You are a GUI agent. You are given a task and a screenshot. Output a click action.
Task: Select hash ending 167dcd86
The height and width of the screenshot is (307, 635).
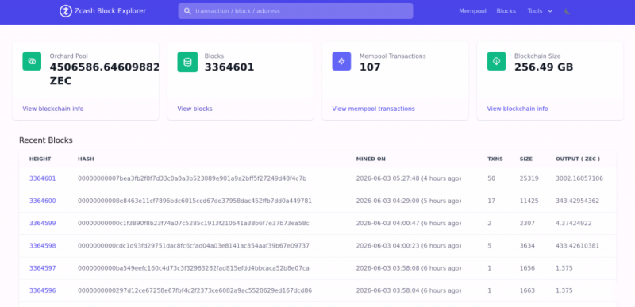click(x=194, y=290)
